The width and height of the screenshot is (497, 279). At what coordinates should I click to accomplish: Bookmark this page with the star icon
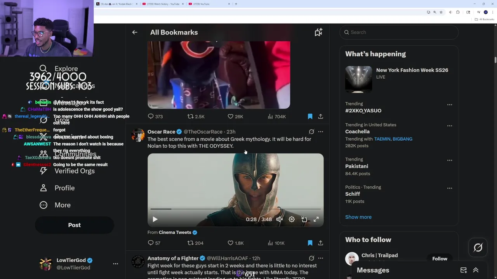click(441, 12)
